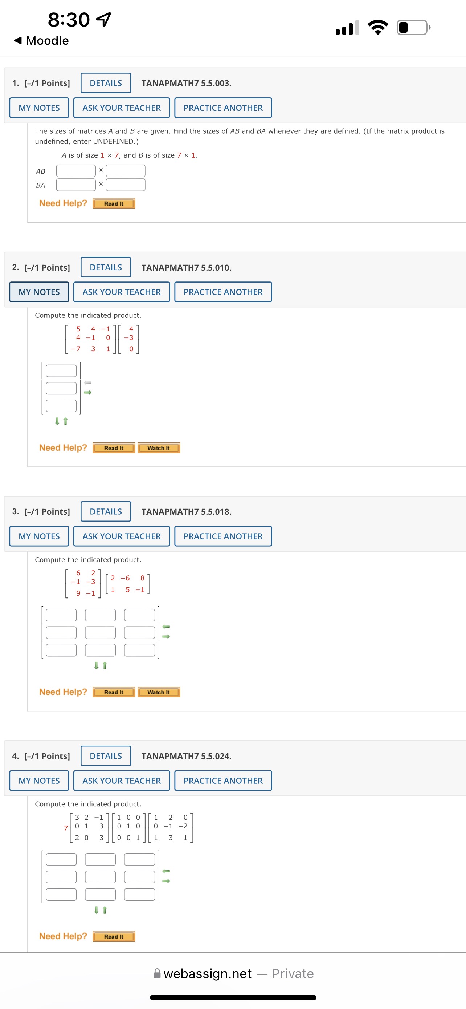This screenshot has width=466, height=1009.
Task: Click row 1 column 1 box, question 4
Action: [61, 859]
